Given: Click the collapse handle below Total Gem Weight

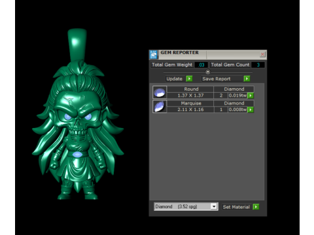Looking at the screenshot, I should click(x=208, y=72).
